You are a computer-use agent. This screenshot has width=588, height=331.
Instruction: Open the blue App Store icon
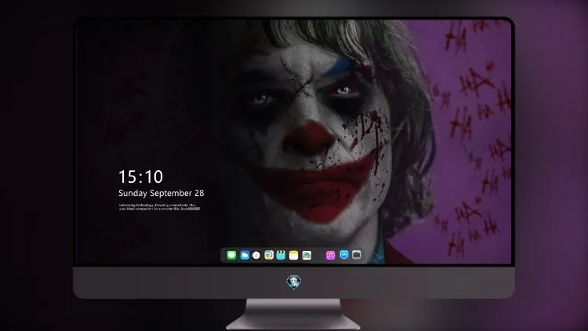(344, 255)
